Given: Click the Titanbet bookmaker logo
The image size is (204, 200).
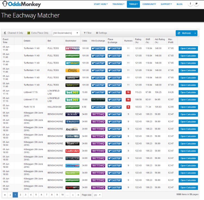Looking at the screenshot, I should click(72, 144).
